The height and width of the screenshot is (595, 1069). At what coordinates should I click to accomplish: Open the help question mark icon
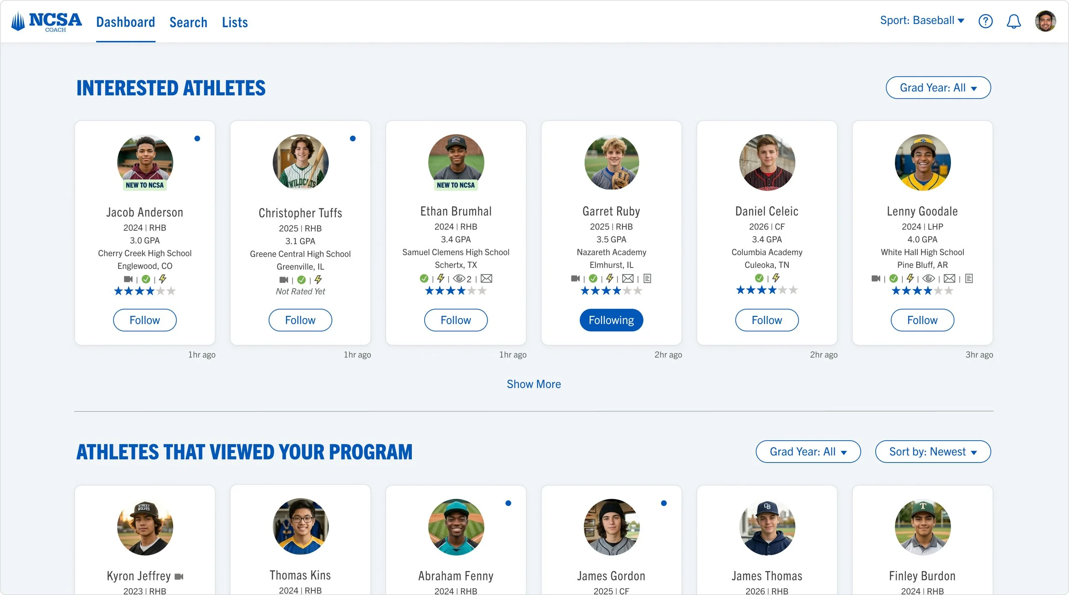coord(985,21)
